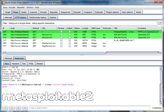164x112 pixels.
Task: Open the Project options tab
Action: coord(112,12)
